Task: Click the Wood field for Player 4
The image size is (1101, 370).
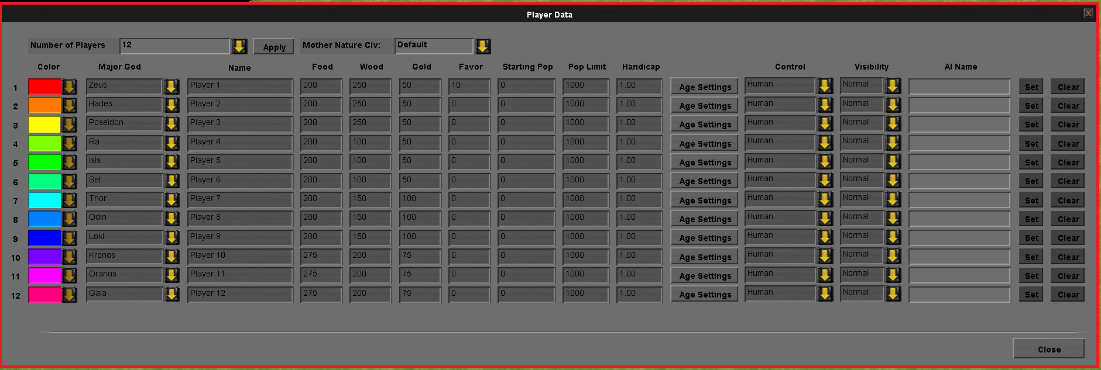Action: pos(371,143)
